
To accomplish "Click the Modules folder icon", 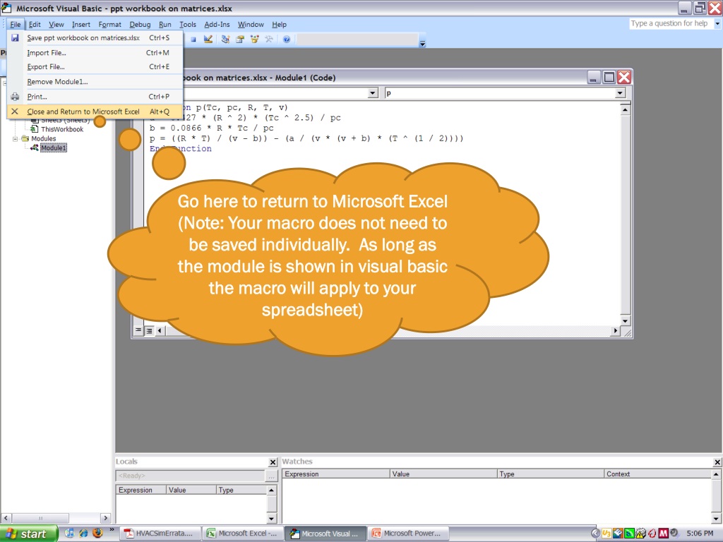I will point(25,138).
